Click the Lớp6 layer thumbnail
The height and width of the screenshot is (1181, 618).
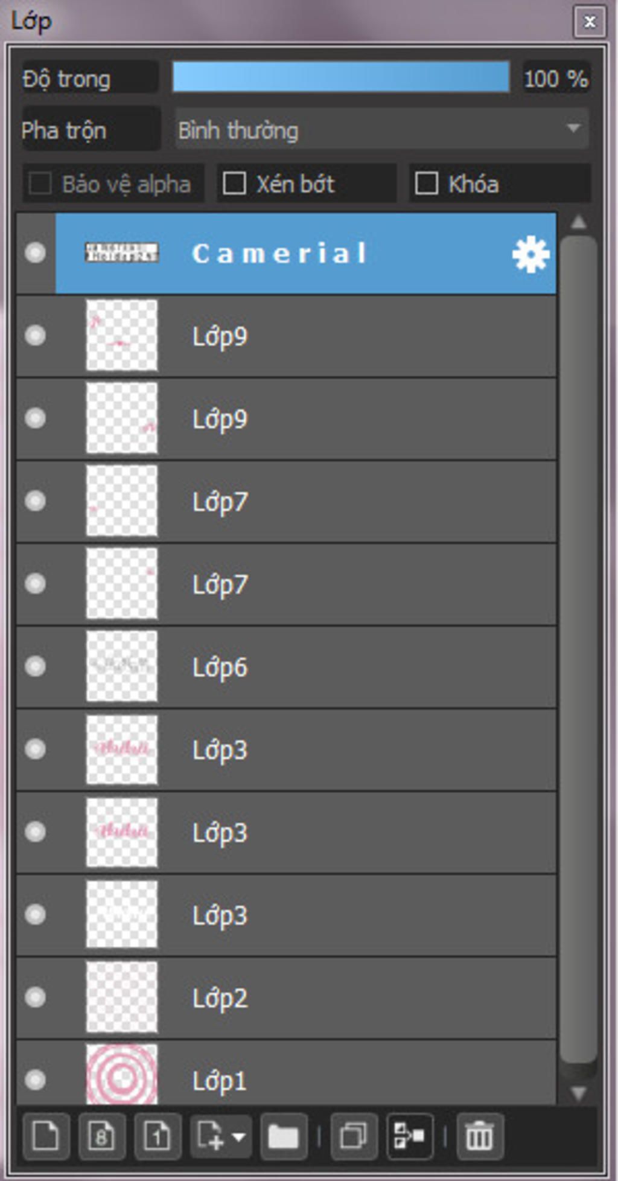tap(122, 667)
